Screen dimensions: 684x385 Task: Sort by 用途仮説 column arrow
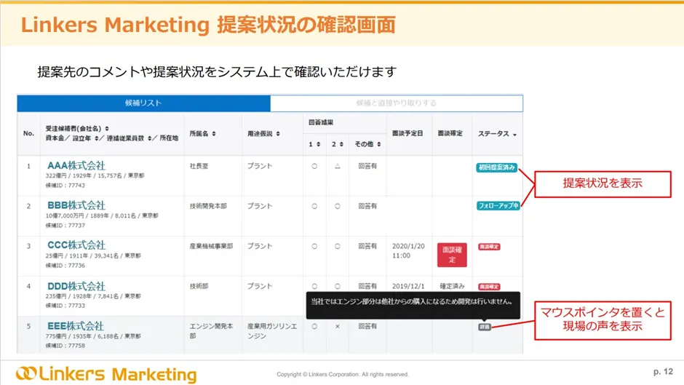point(278,134)
